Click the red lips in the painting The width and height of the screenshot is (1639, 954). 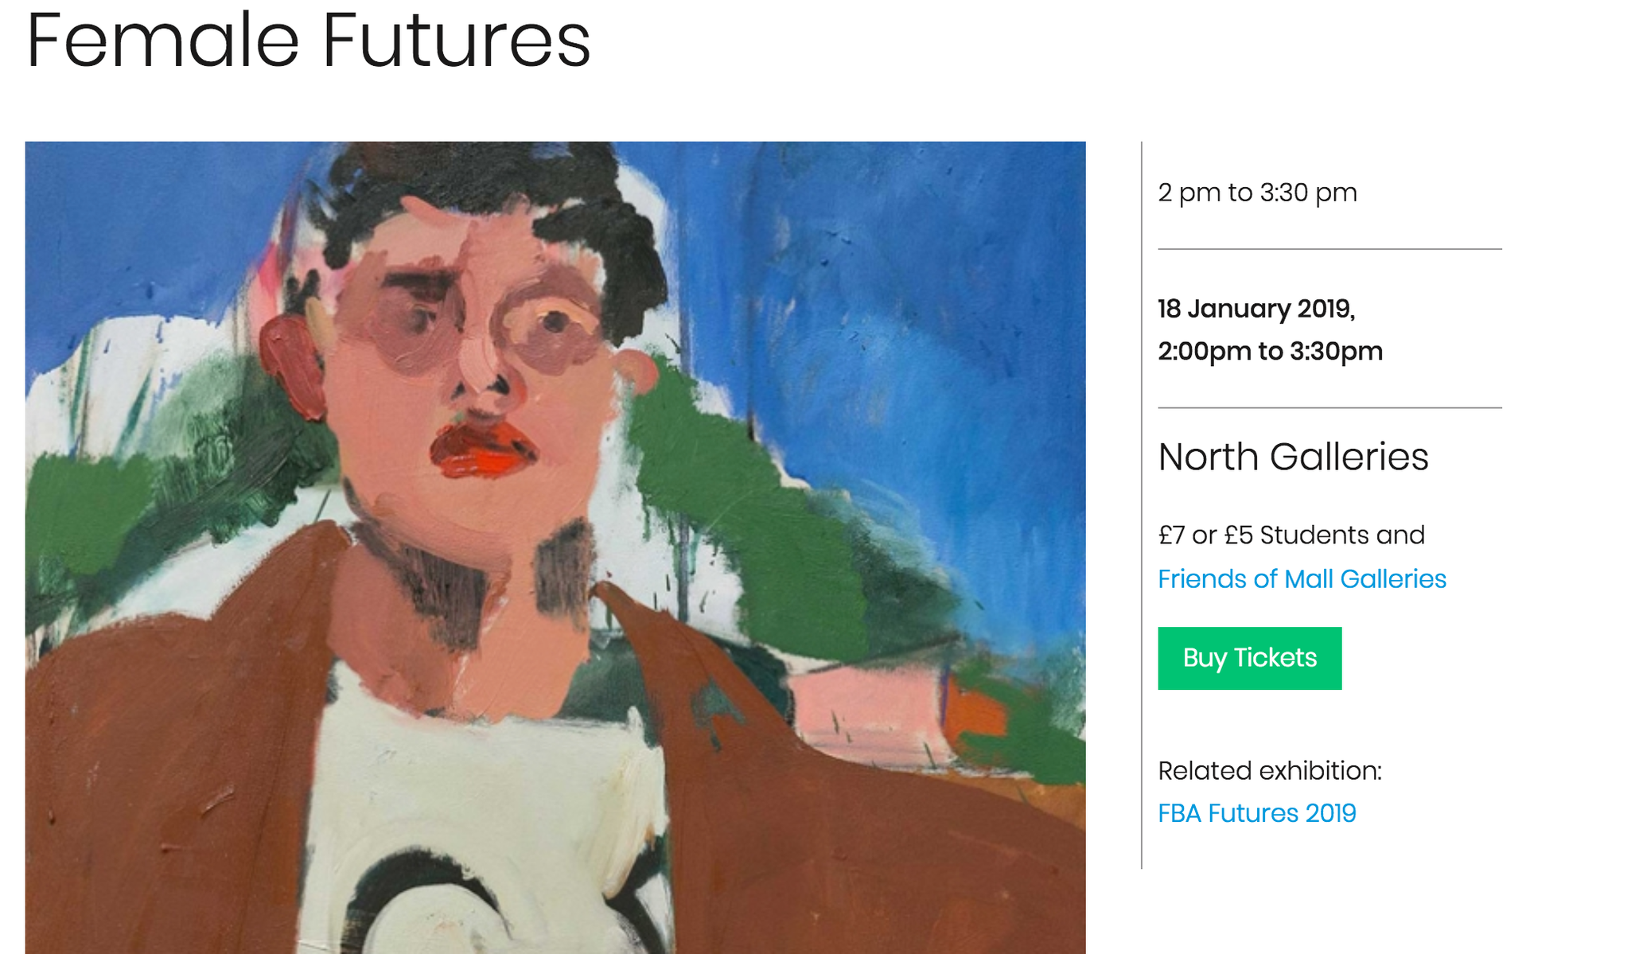click(x=481, y=450)
